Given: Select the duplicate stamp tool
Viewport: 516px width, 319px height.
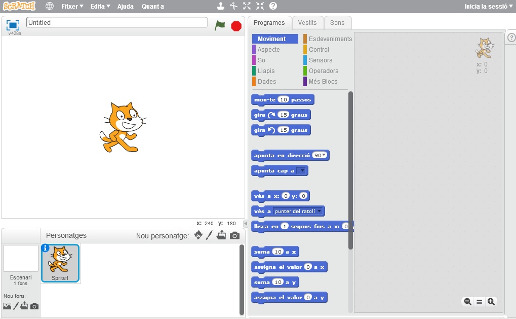Looking at the screenshot, I should pos(220,6).
